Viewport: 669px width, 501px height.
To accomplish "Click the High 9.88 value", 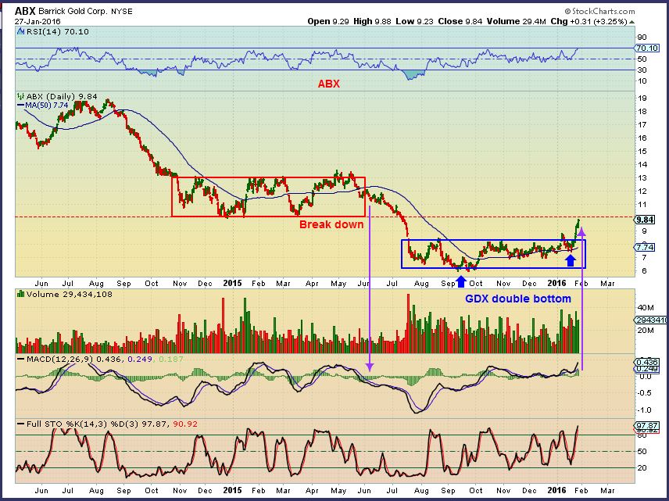I will (372, 21).
